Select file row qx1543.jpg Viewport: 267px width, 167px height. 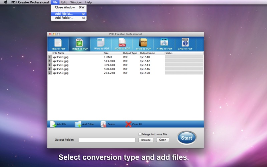125,65
